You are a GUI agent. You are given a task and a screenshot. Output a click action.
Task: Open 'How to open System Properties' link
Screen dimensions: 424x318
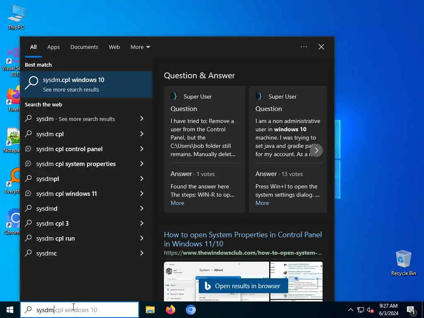click(x=243, y=239)
